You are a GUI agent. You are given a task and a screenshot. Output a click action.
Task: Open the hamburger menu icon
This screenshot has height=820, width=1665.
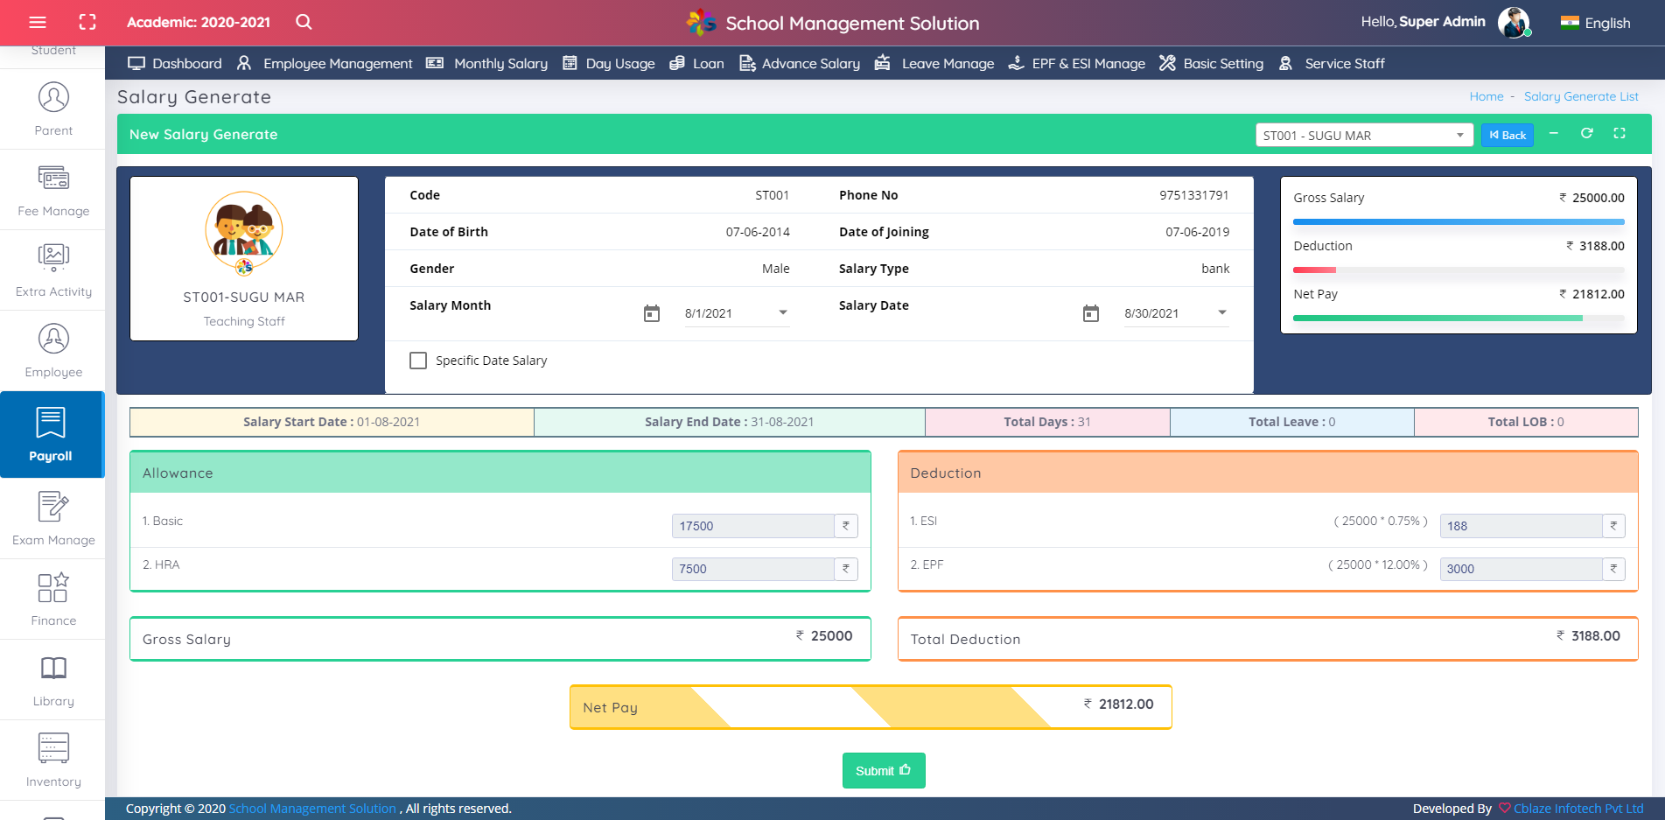[x=38, y=23]
